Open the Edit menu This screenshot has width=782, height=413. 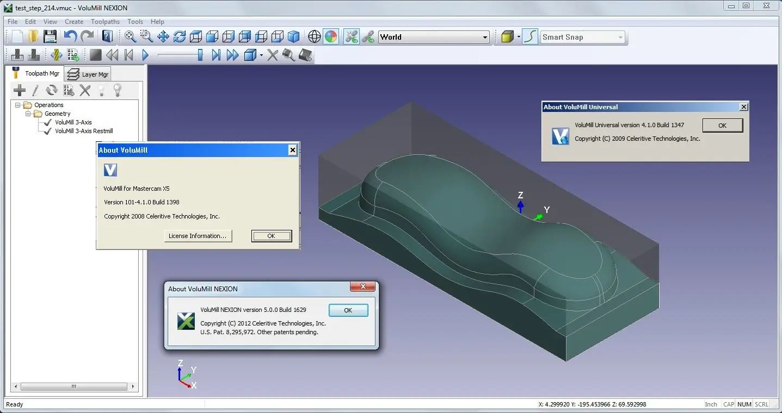30,22
